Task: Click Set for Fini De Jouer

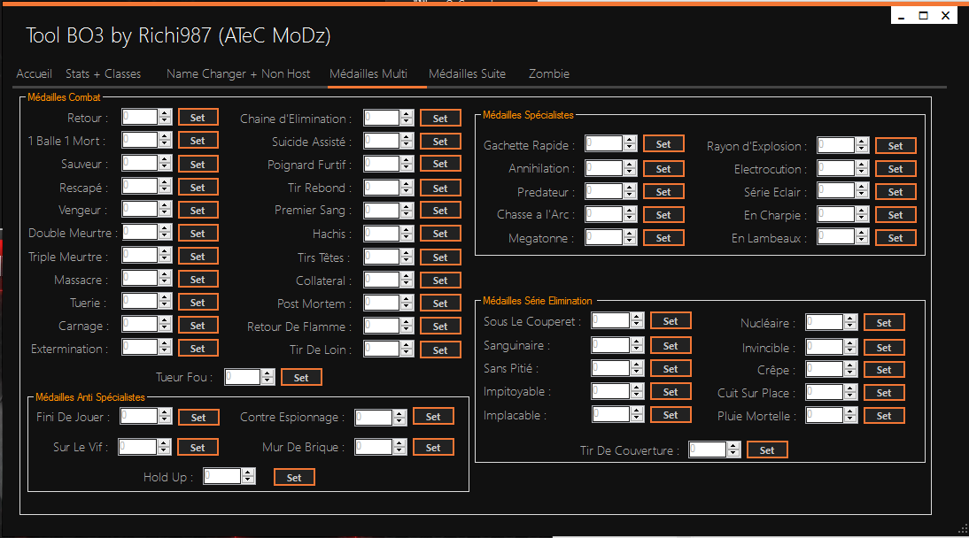Action: pos(198,418)
